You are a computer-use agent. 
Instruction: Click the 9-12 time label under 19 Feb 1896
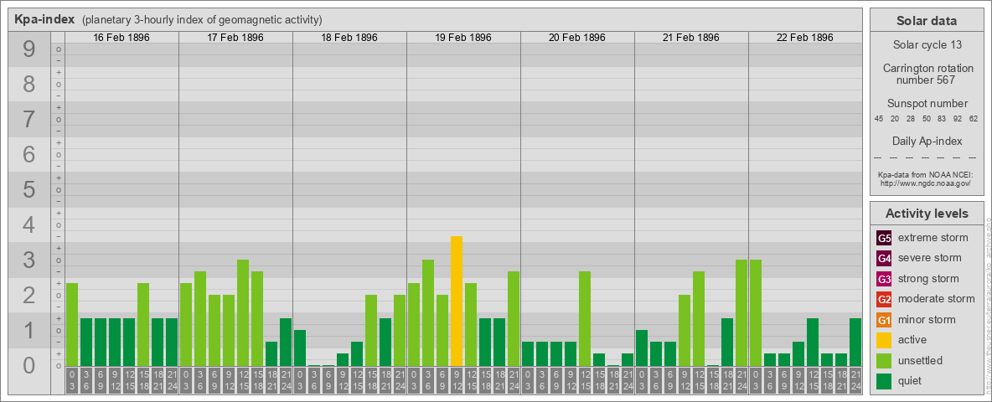coord(456,380)
